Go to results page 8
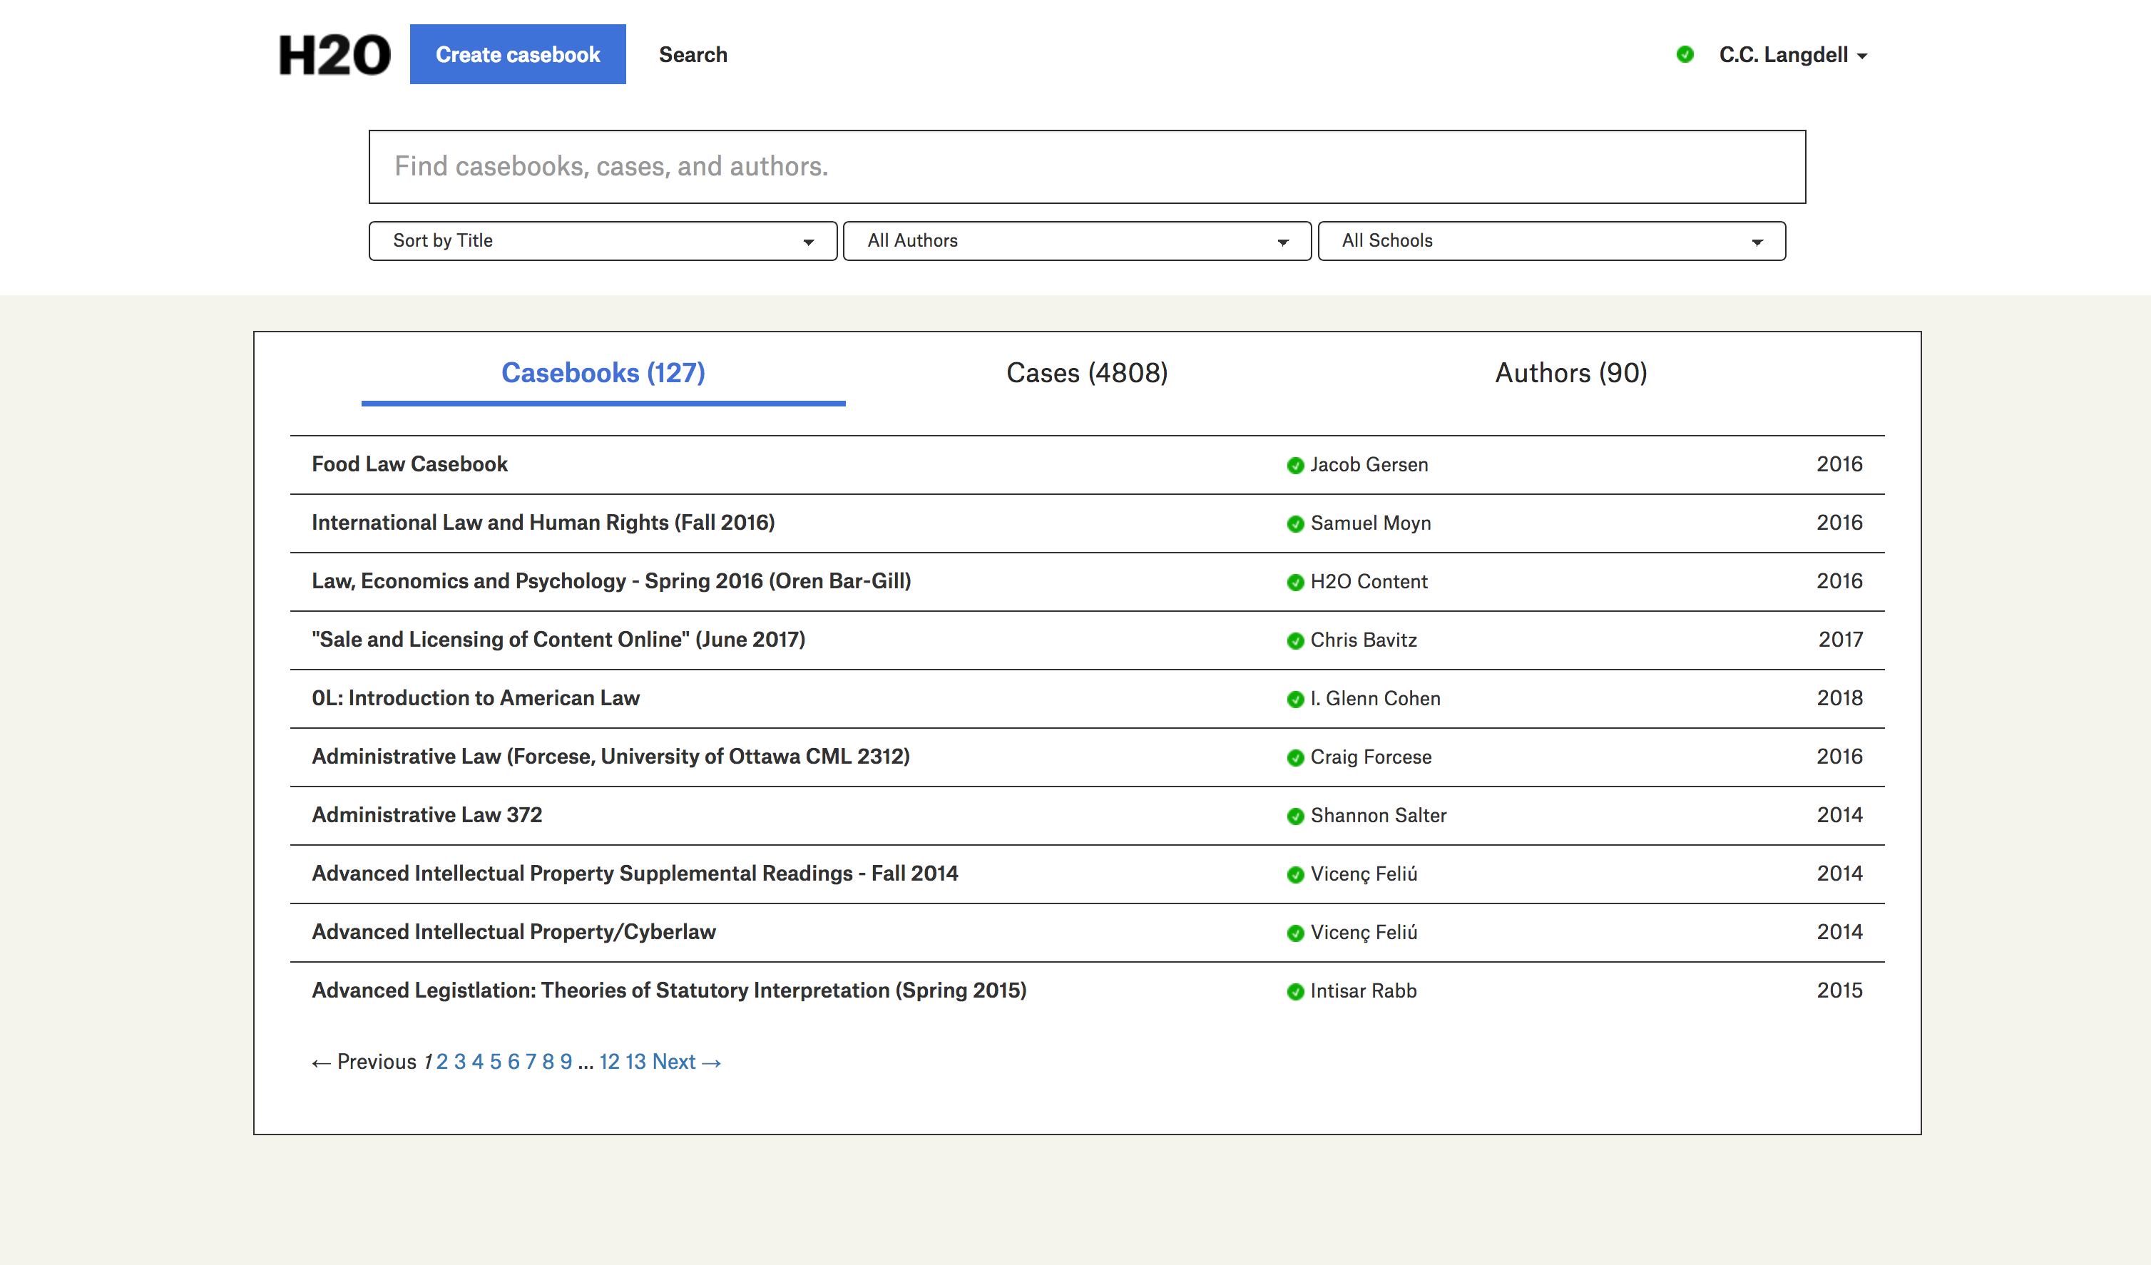This screenshot has height=1265, width=2151. 548,1062
